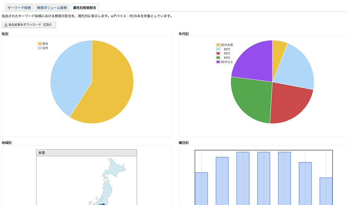This screenshot has width=347, height=205.
Task: Click the 50才以上 legend label
Action: coord(227,62)
